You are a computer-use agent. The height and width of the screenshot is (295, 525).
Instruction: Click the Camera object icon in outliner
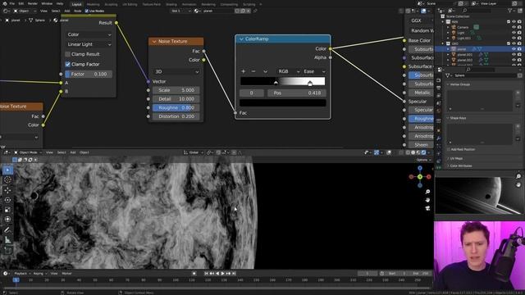(454, 27)
